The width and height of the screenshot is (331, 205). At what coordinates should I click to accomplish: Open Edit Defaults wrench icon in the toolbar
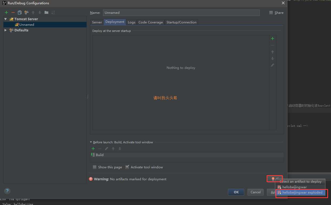[x=26, y=12]
